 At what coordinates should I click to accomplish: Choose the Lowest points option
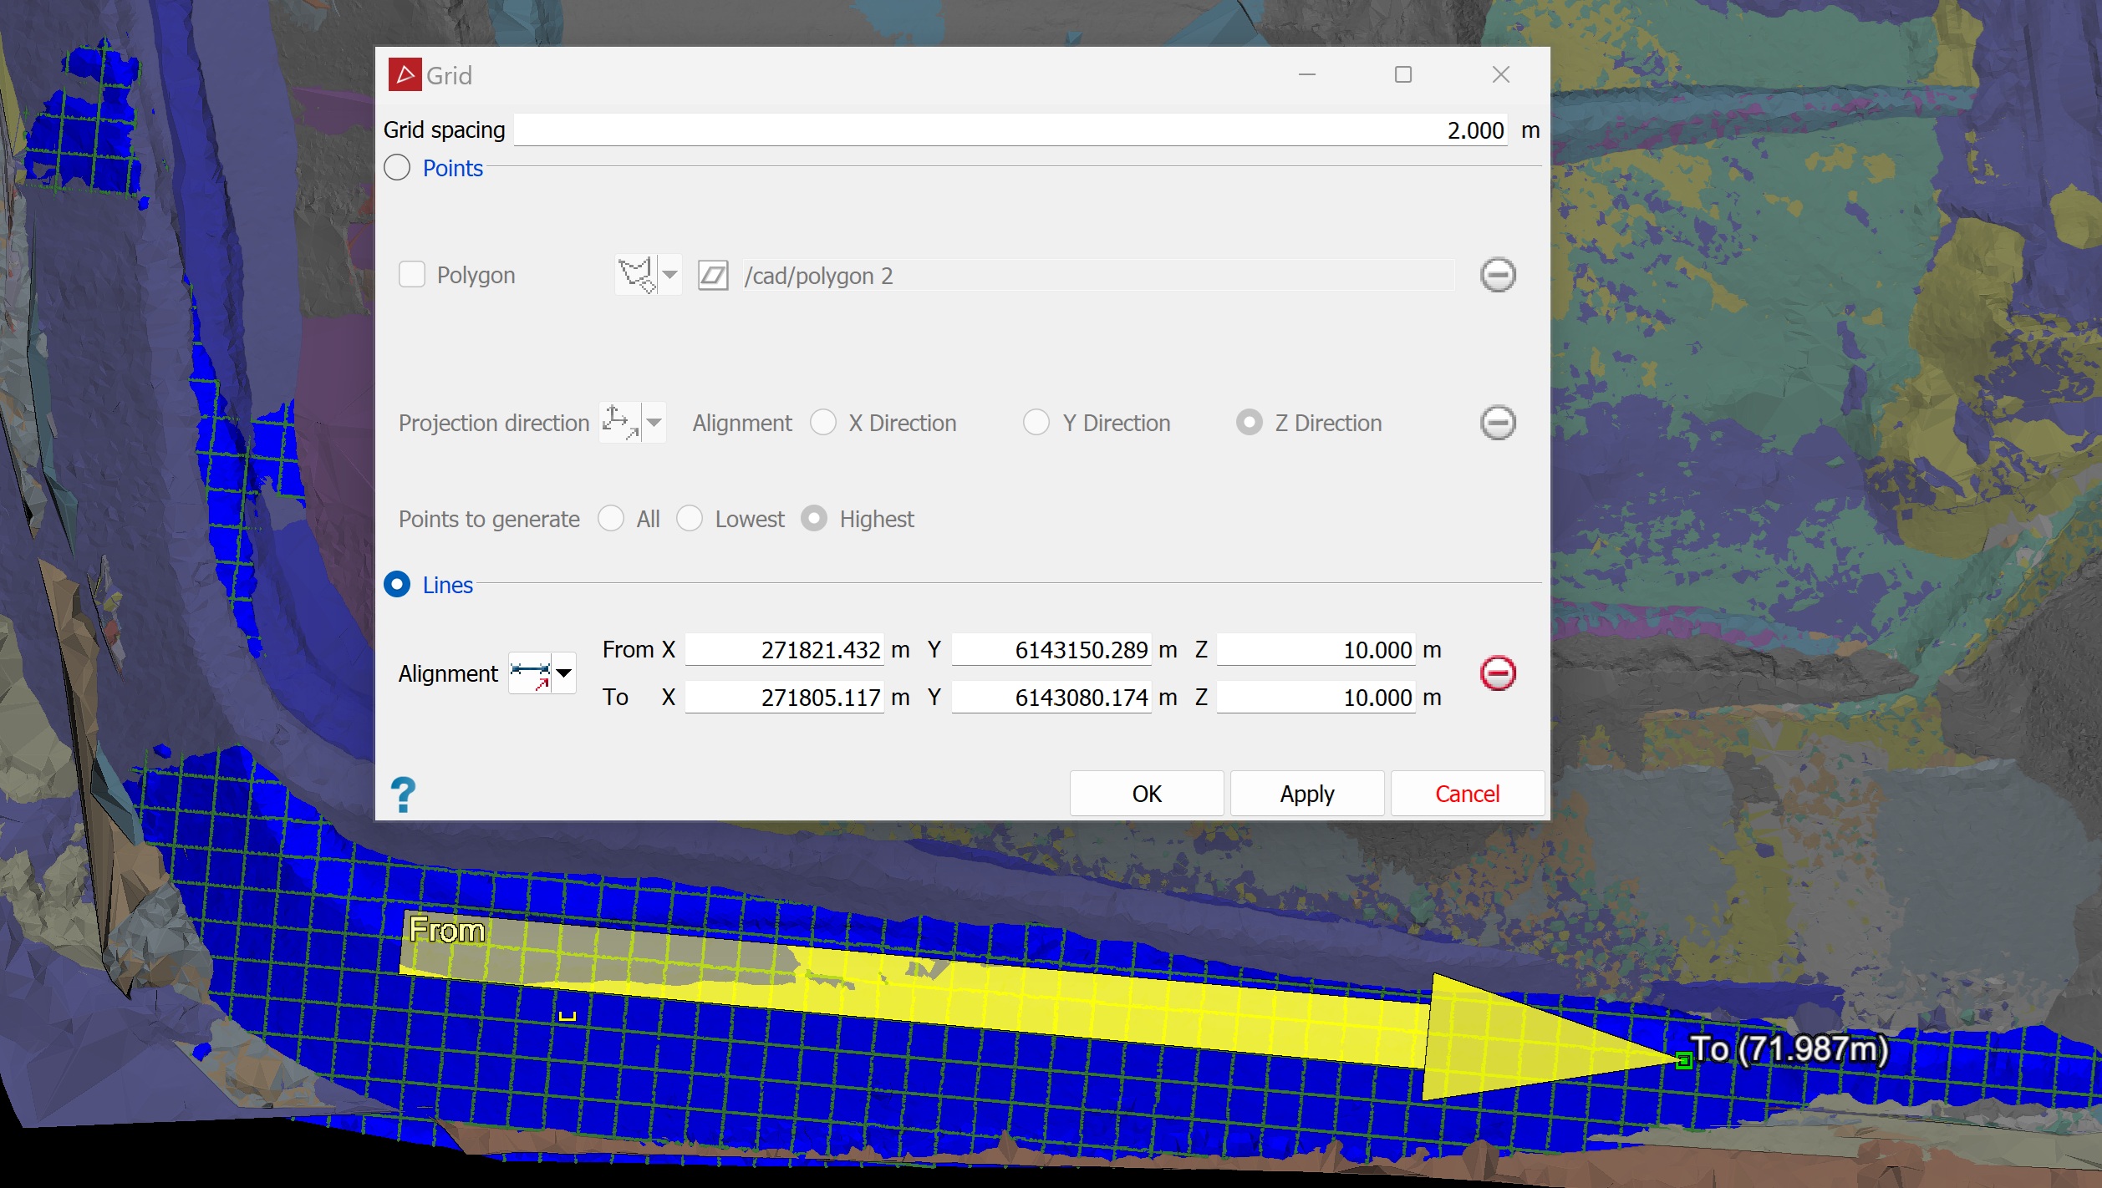[690, 519]
